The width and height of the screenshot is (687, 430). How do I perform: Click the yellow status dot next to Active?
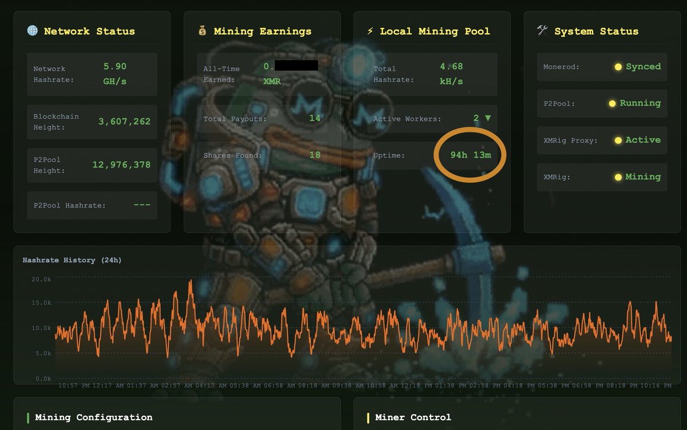click(x=618, y=140)
